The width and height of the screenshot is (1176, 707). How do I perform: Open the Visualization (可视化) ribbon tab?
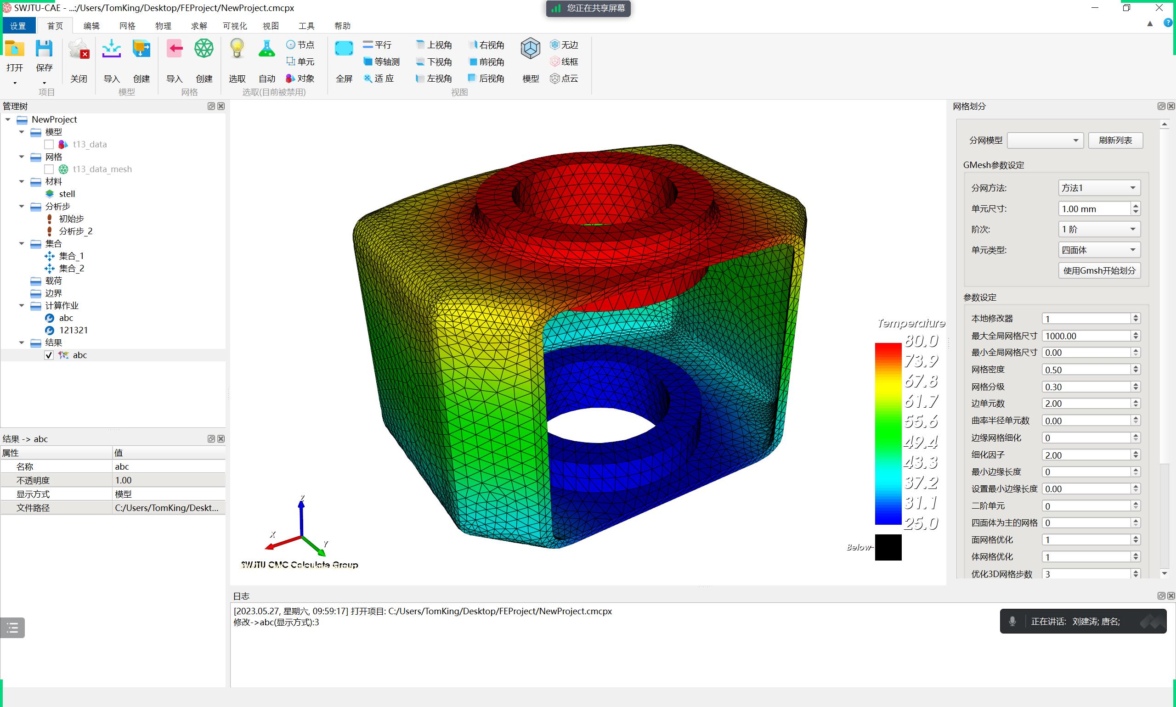click(x=235, y=26)
